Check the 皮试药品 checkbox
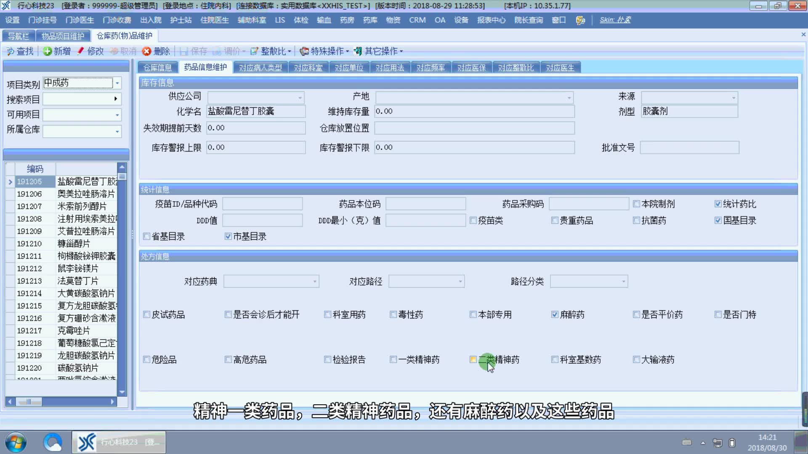The width and height of the screenshot is (808, 454). 146,315
